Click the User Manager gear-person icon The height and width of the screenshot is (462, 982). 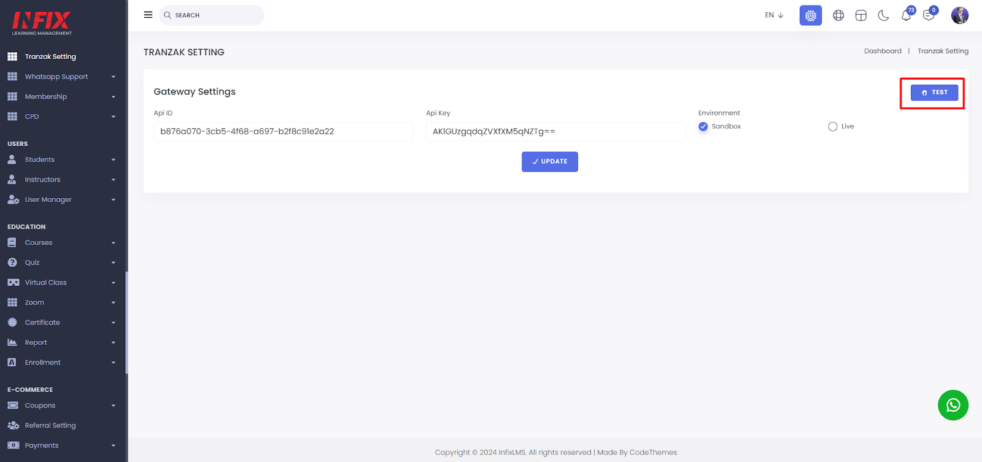tap(13, 199)
